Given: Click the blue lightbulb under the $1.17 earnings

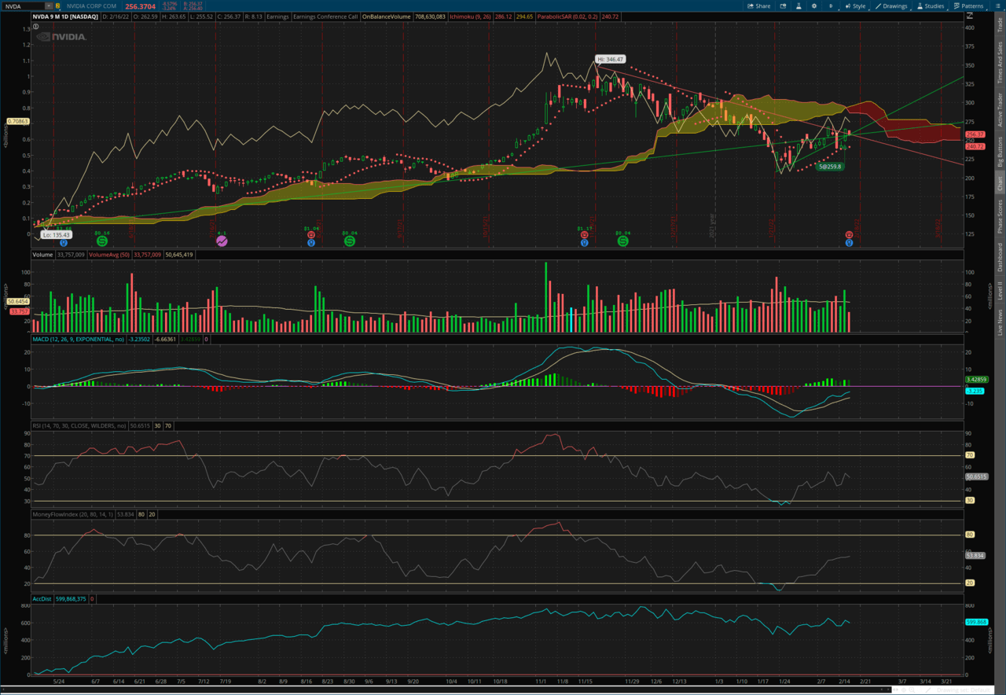Looking at the screenshot, I should point(584,244).
